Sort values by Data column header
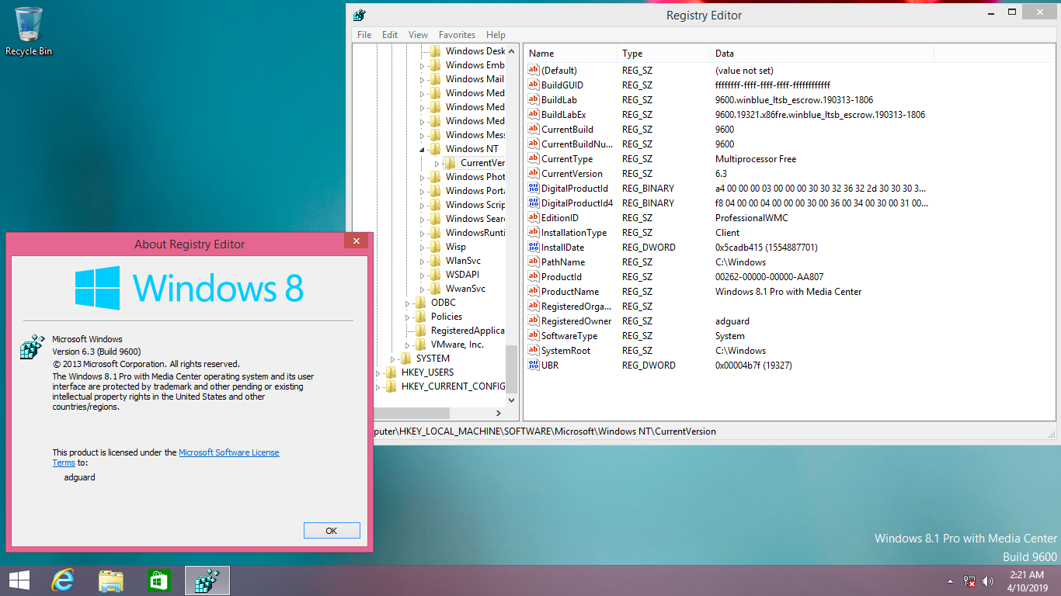The width and height of the screenshot is (1061, 596). [x=822, y=54]
